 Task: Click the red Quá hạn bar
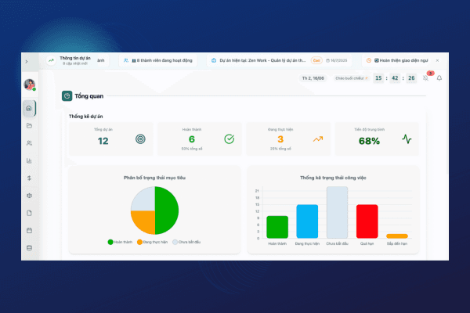[x=367, y=221]
